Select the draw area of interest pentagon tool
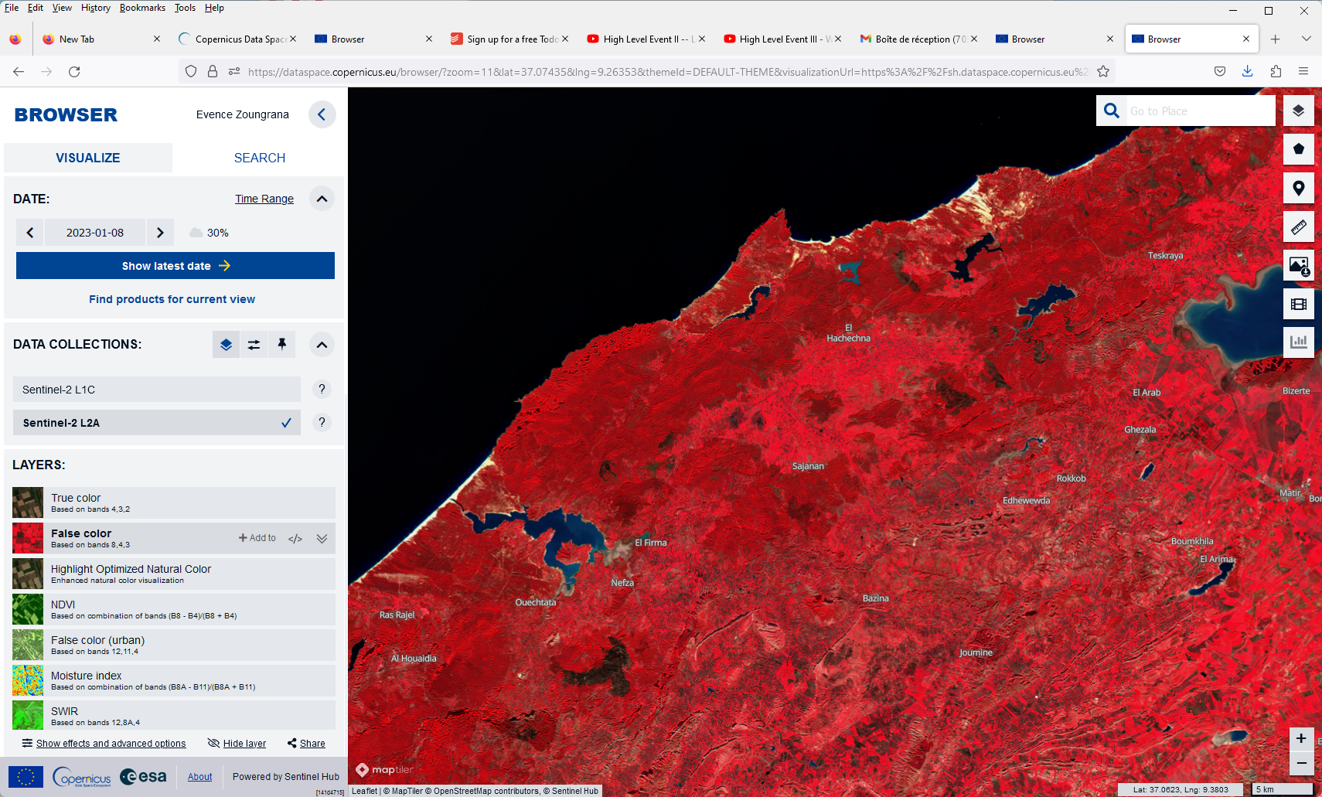1322x797 pixels. tap(1299, 149)
